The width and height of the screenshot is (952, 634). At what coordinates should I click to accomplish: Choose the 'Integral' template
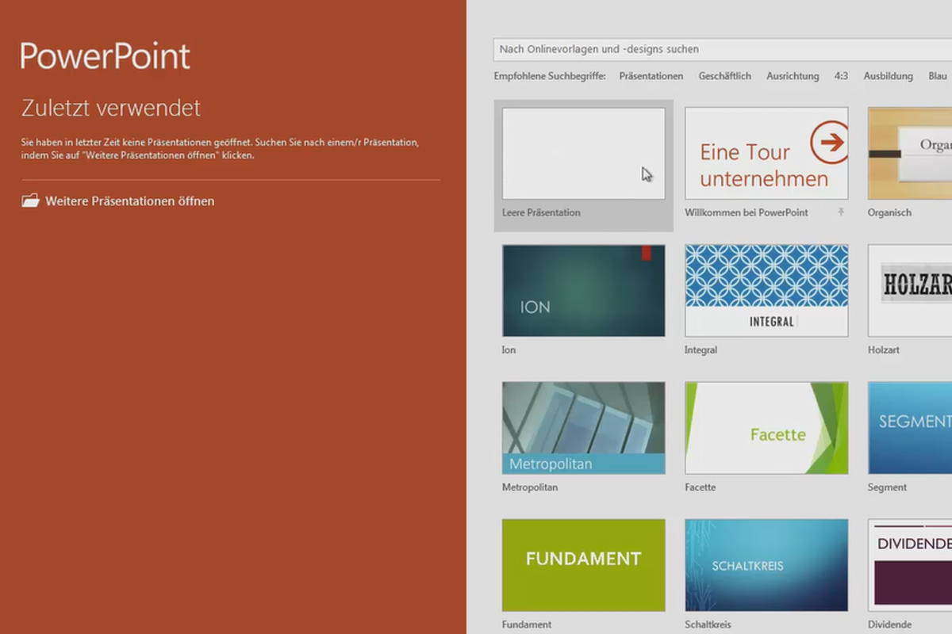coord(766,290)
